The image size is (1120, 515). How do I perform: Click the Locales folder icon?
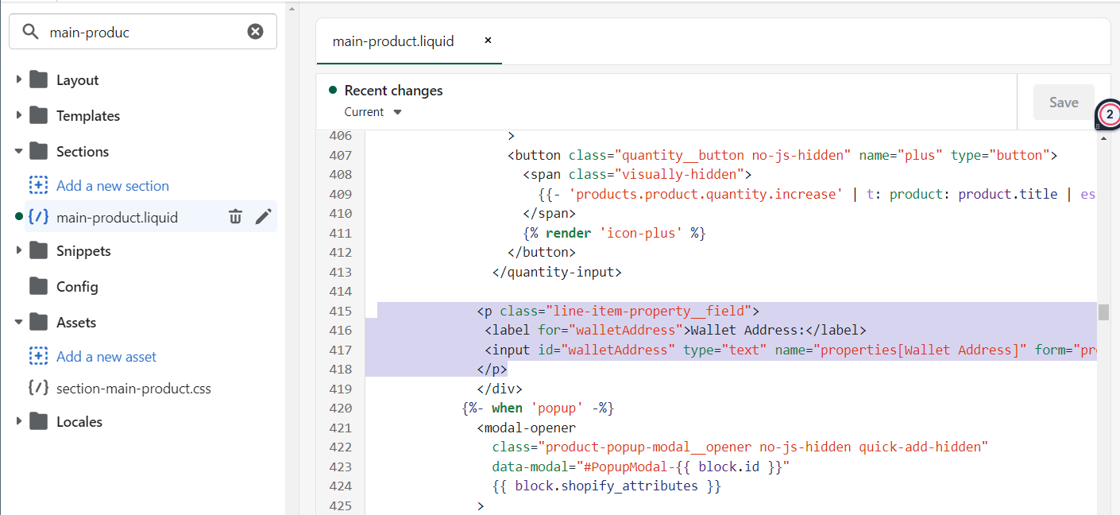tap(39, 421)
